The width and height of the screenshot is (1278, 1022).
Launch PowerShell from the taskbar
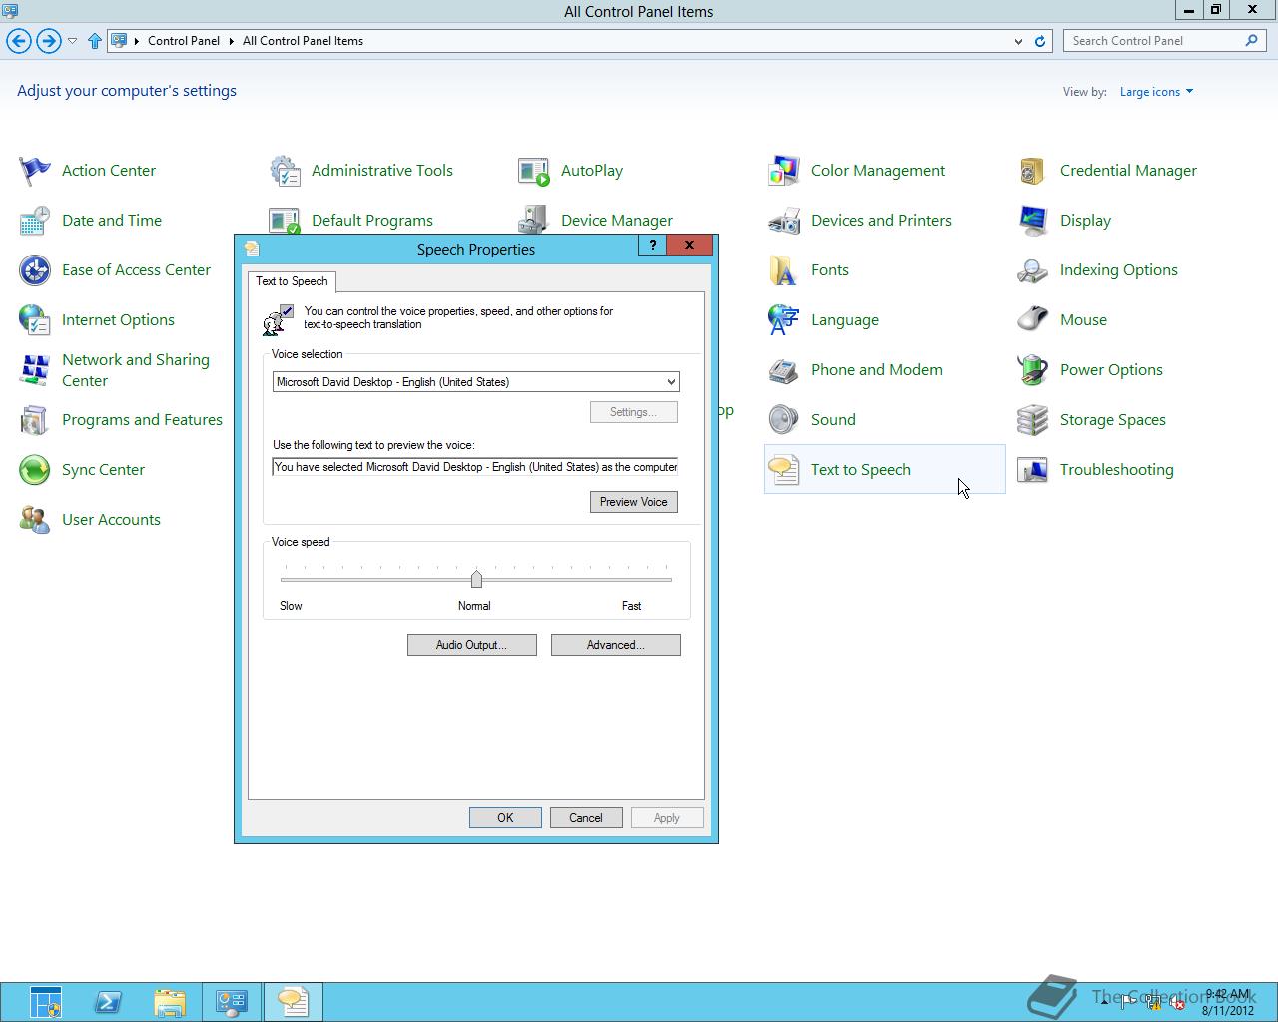pyautogui.click(x=108, y=1002)
